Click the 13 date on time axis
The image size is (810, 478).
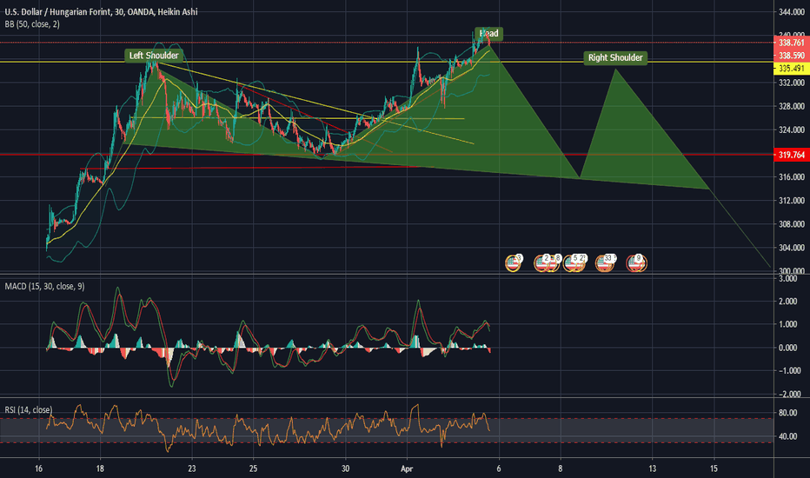(x=653, y=468)
